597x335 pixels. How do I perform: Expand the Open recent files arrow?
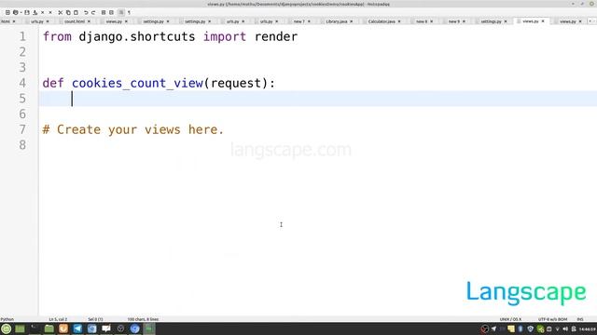[21, 12]
